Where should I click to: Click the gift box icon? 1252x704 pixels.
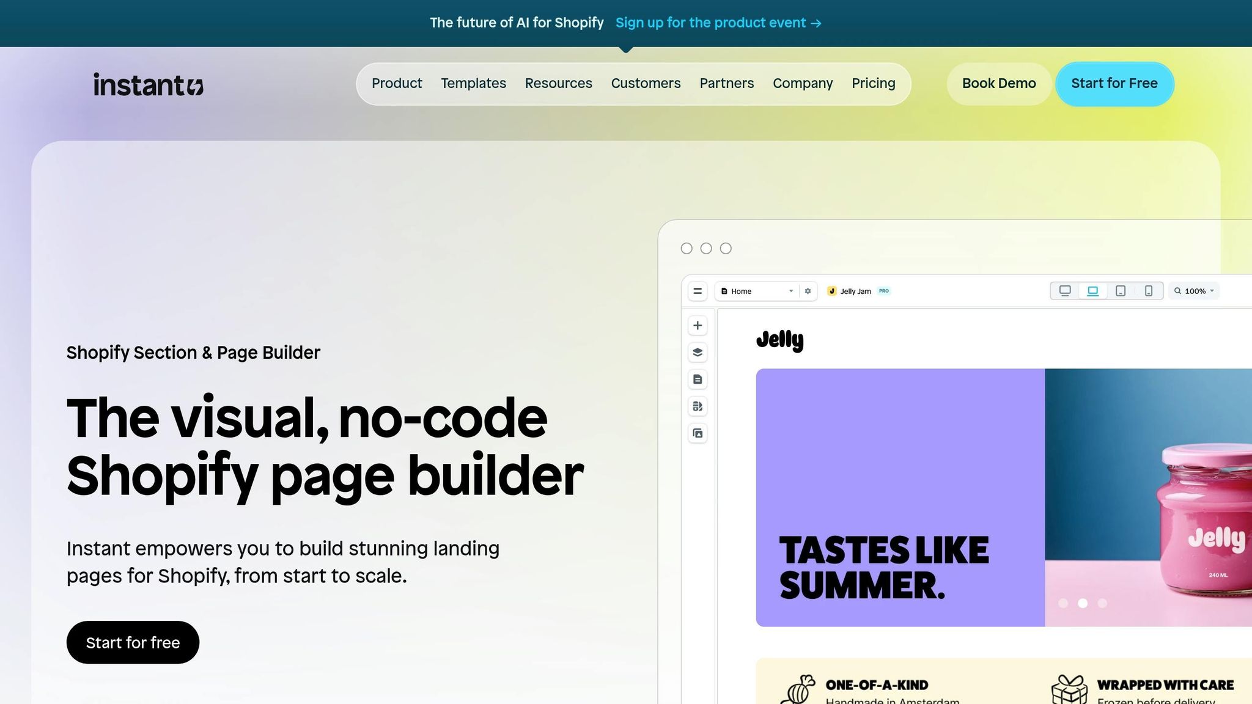(1069, 689)
